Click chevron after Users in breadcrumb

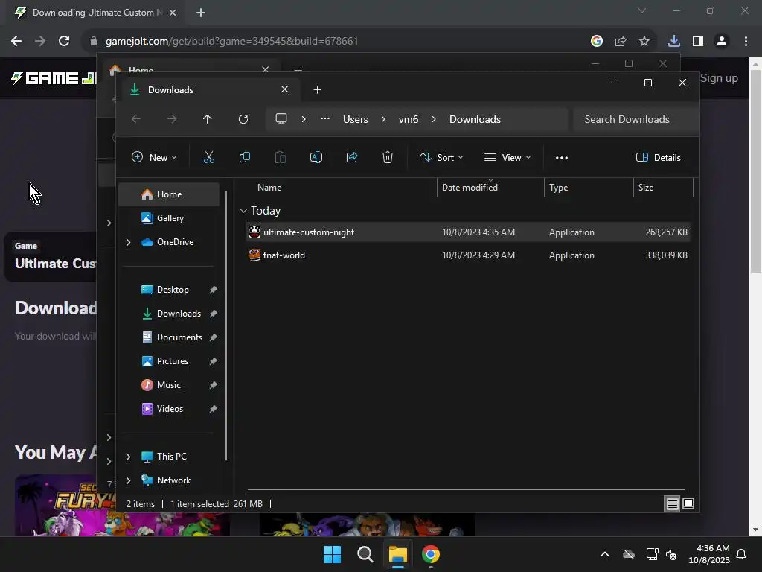383,119
